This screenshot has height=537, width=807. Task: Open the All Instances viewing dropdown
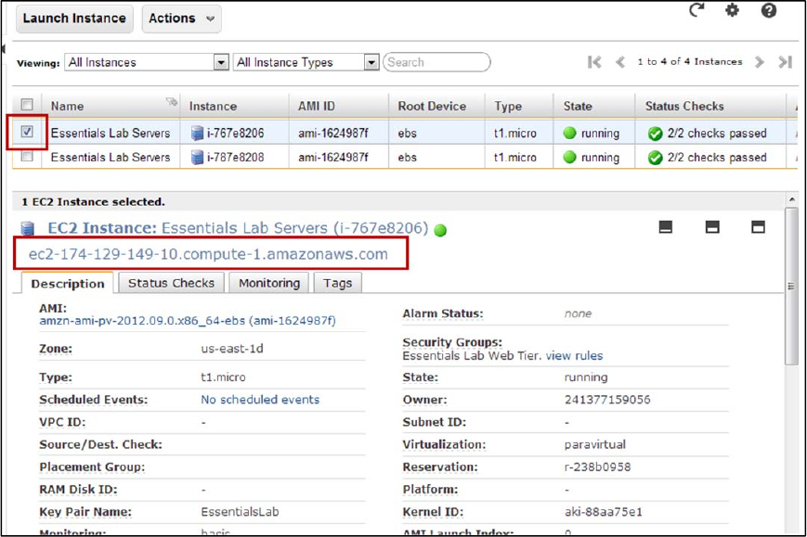click(147, 62)
